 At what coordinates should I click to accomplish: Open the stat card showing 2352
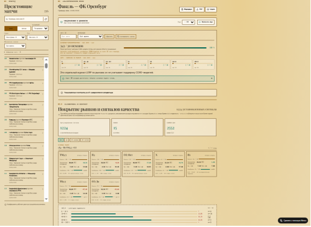(x=190, y=127)
